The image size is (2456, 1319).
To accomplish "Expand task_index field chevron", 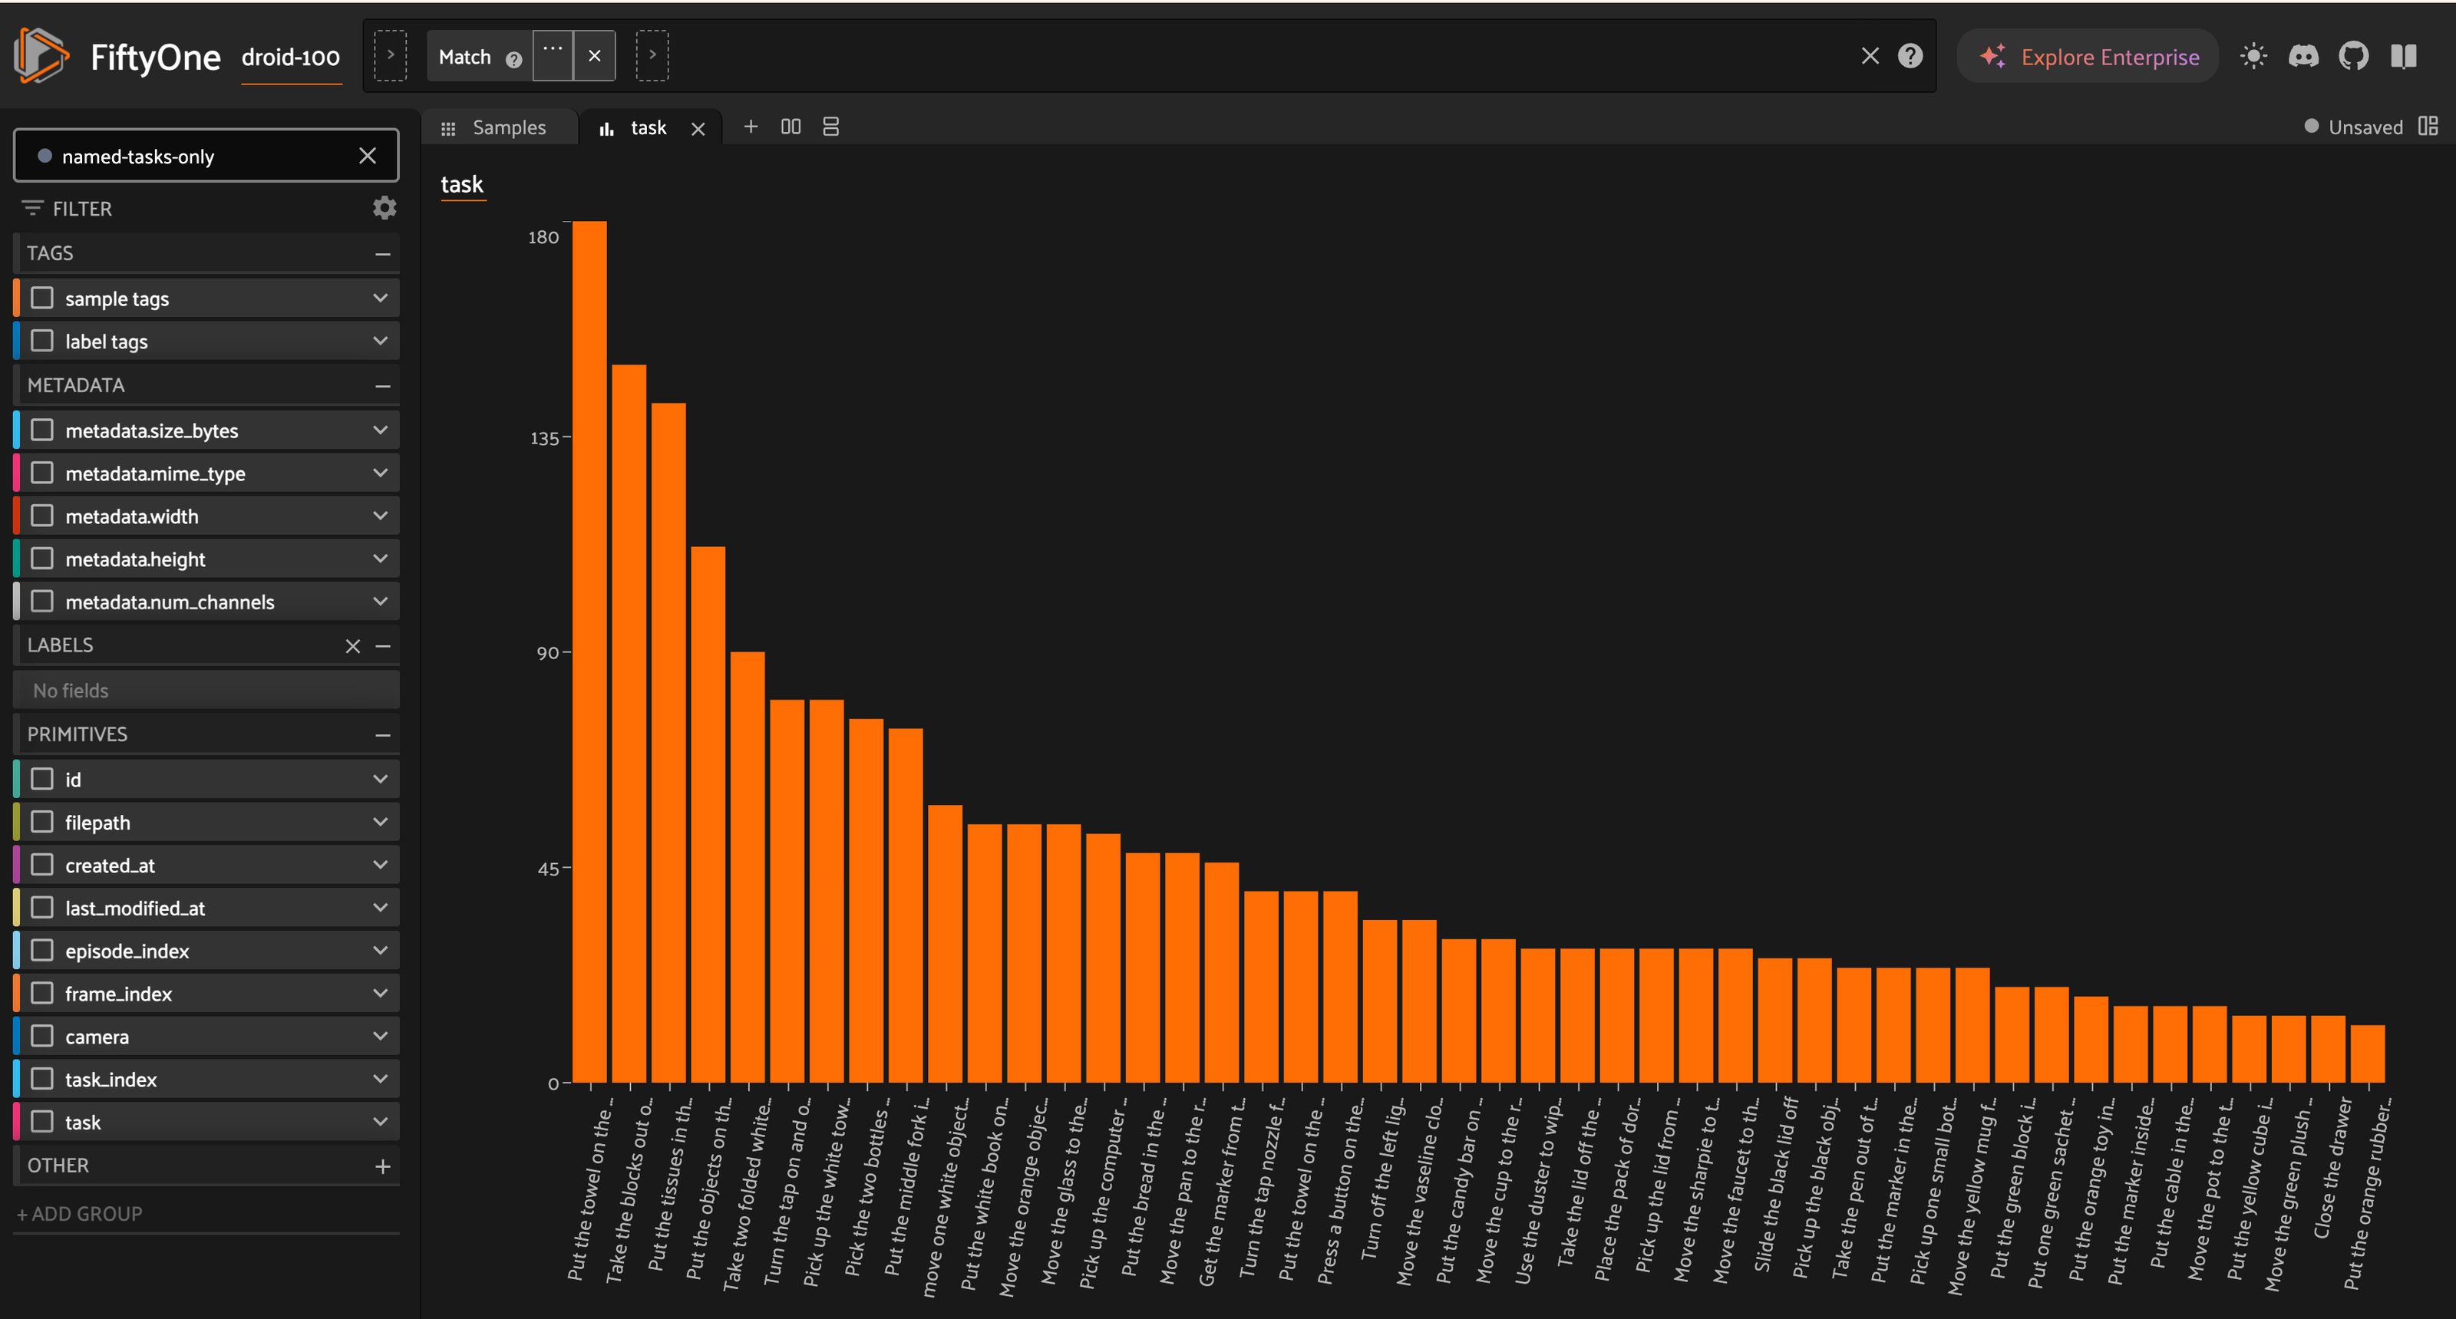I will pos(381,1079).
